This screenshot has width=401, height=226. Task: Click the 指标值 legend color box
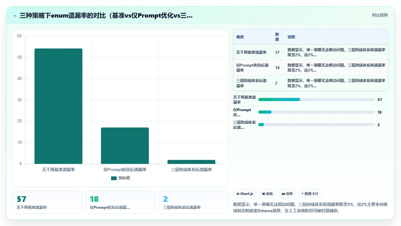[x=114, y=178]
